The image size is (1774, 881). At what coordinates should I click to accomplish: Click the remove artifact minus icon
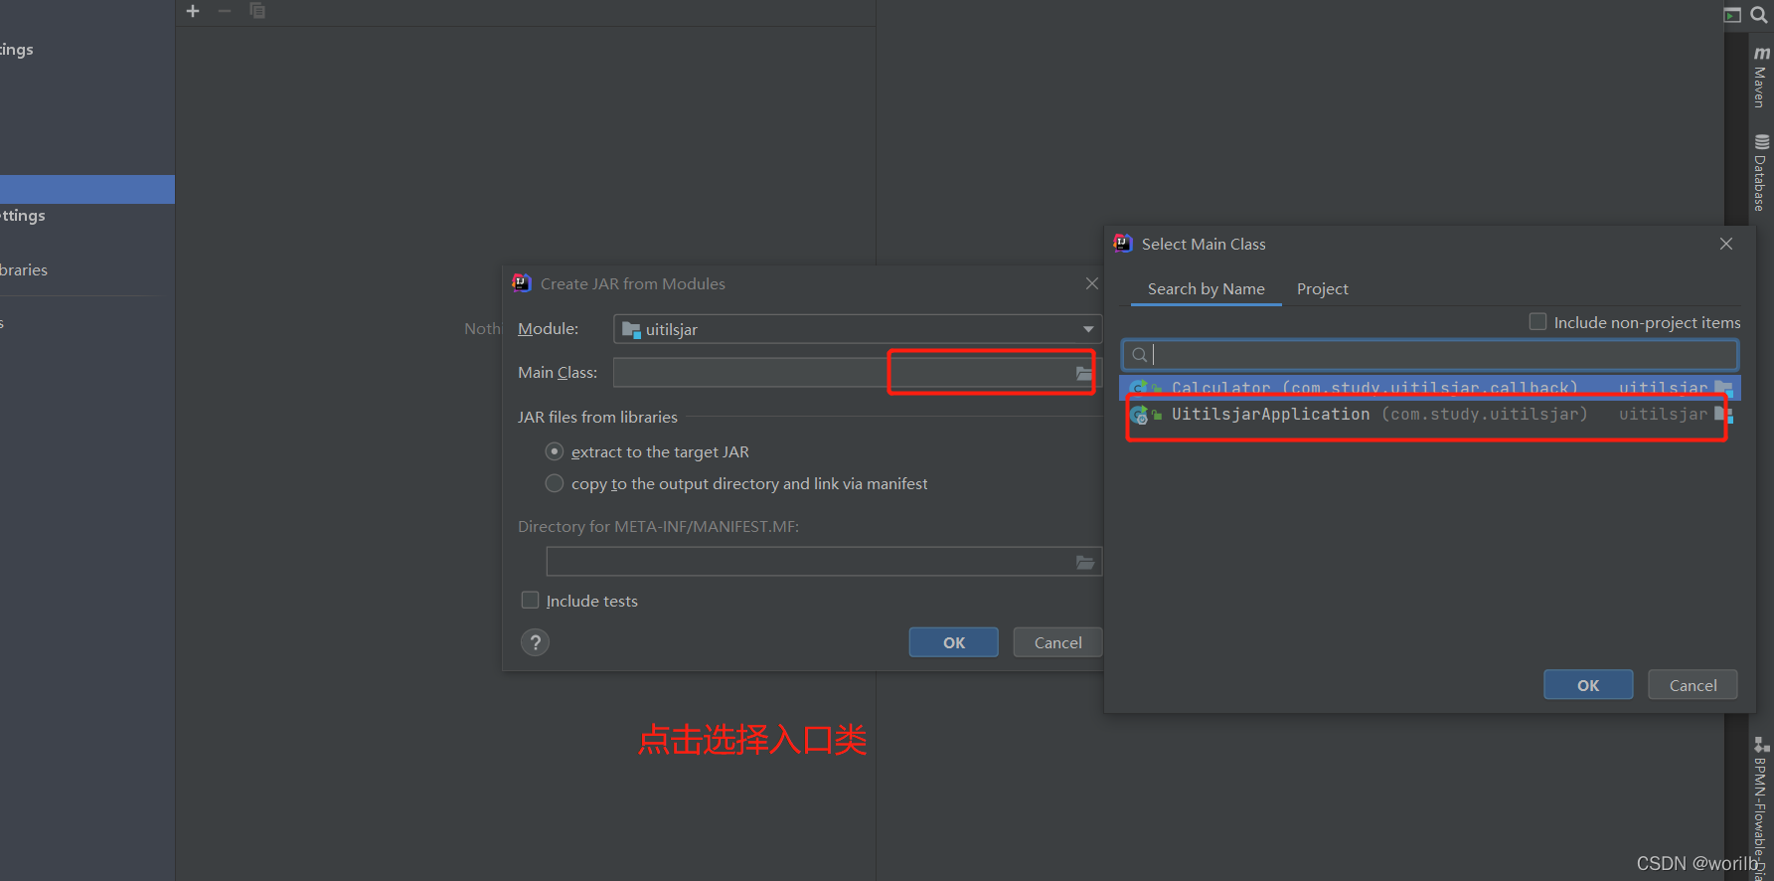coord(225,11)
